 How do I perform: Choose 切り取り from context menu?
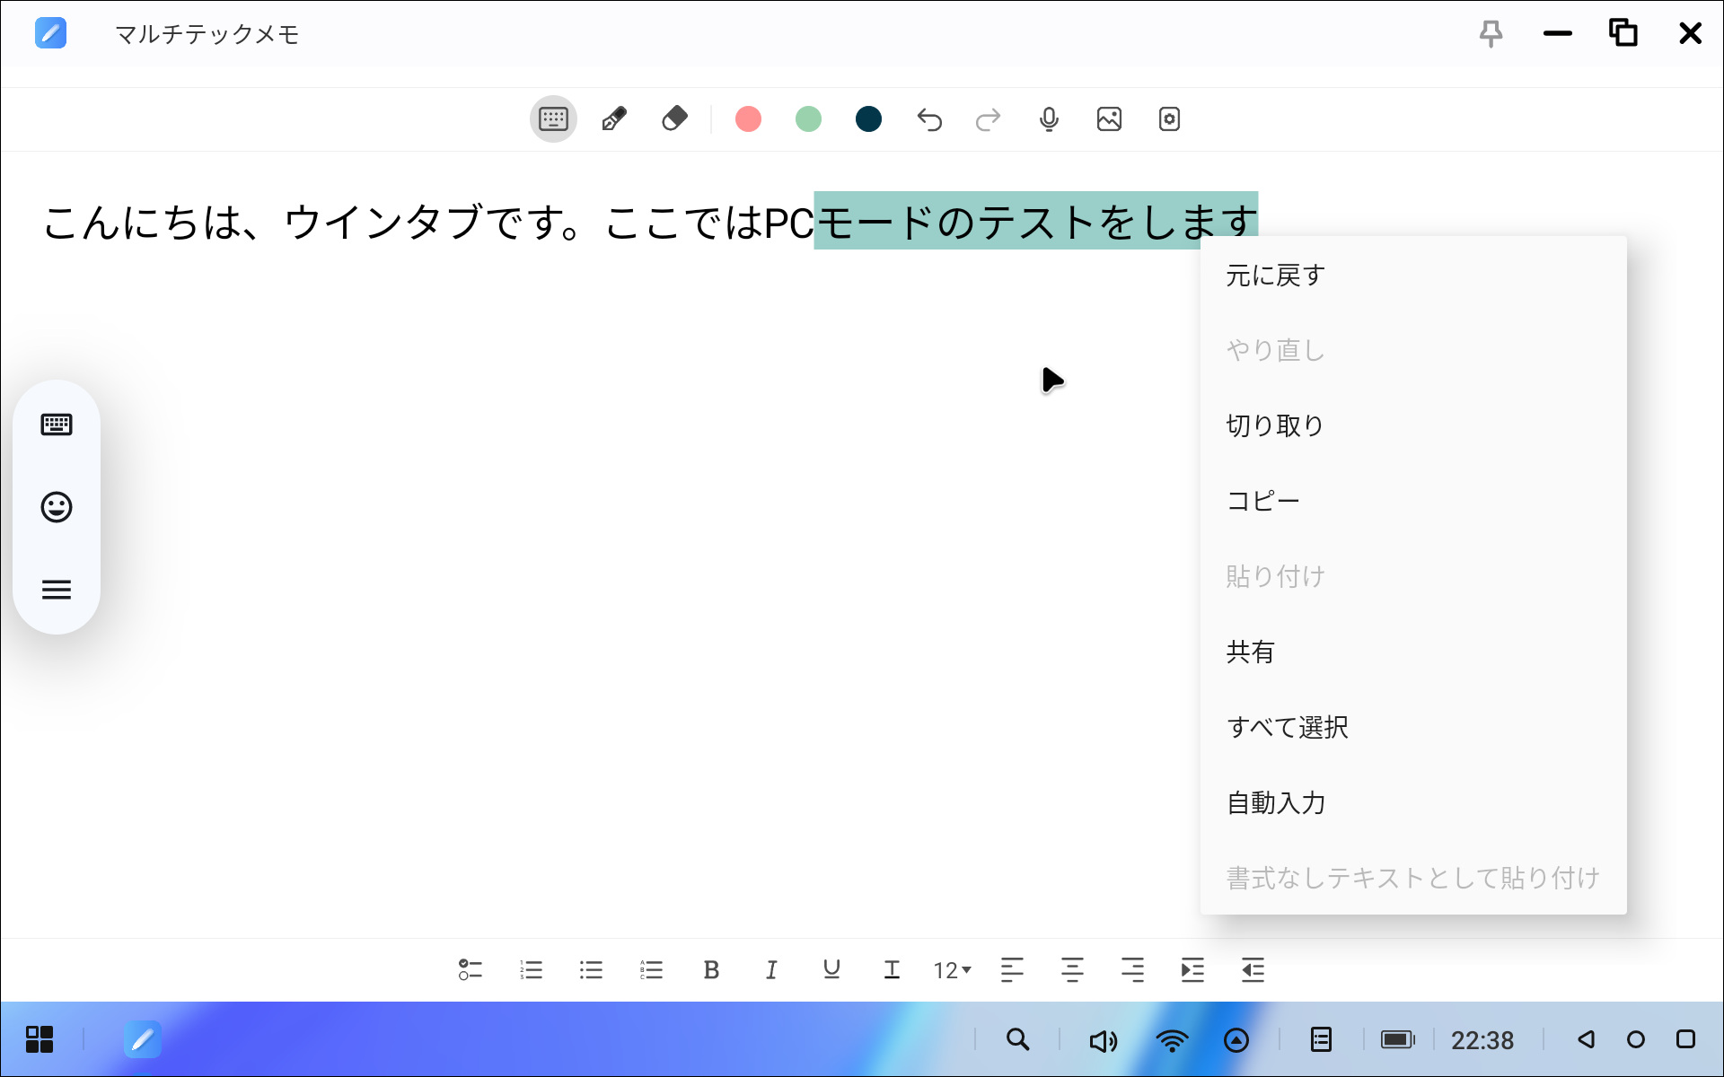click(x=1413, y=425)
